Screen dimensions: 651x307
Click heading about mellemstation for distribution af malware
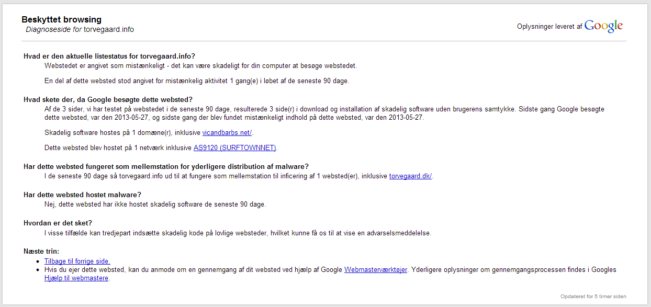coord(166,166)
